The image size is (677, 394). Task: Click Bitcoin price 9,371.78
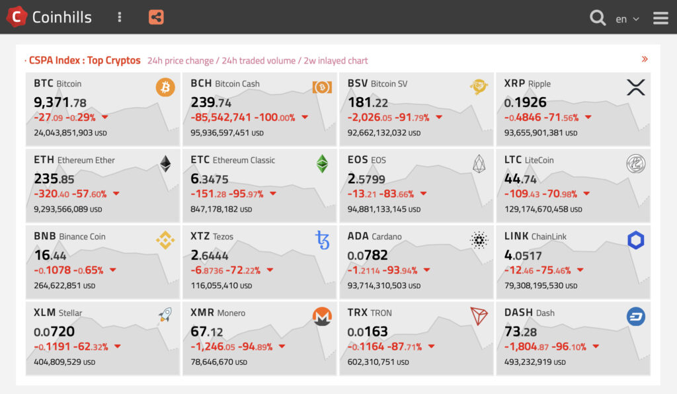(x=60, y=102)
